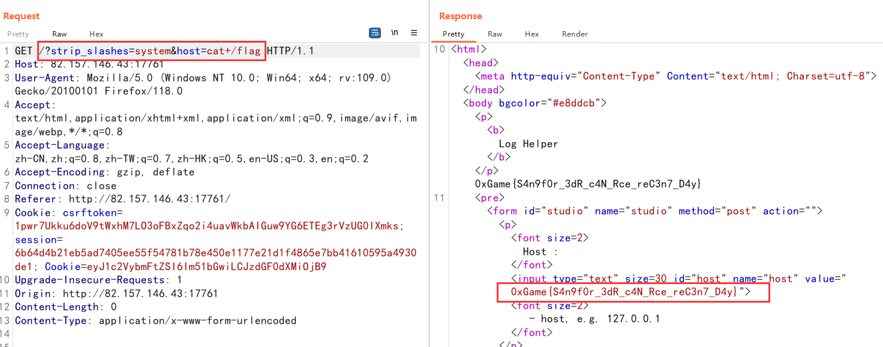
Task: Click the </b> closing tag
Action: 498,157
